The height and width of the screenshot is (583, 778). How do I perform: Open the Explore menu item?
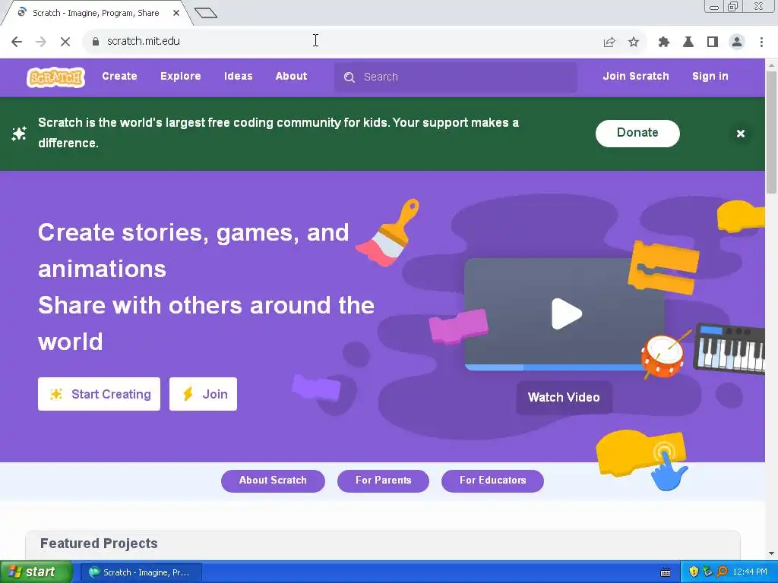tap(181, 77)
